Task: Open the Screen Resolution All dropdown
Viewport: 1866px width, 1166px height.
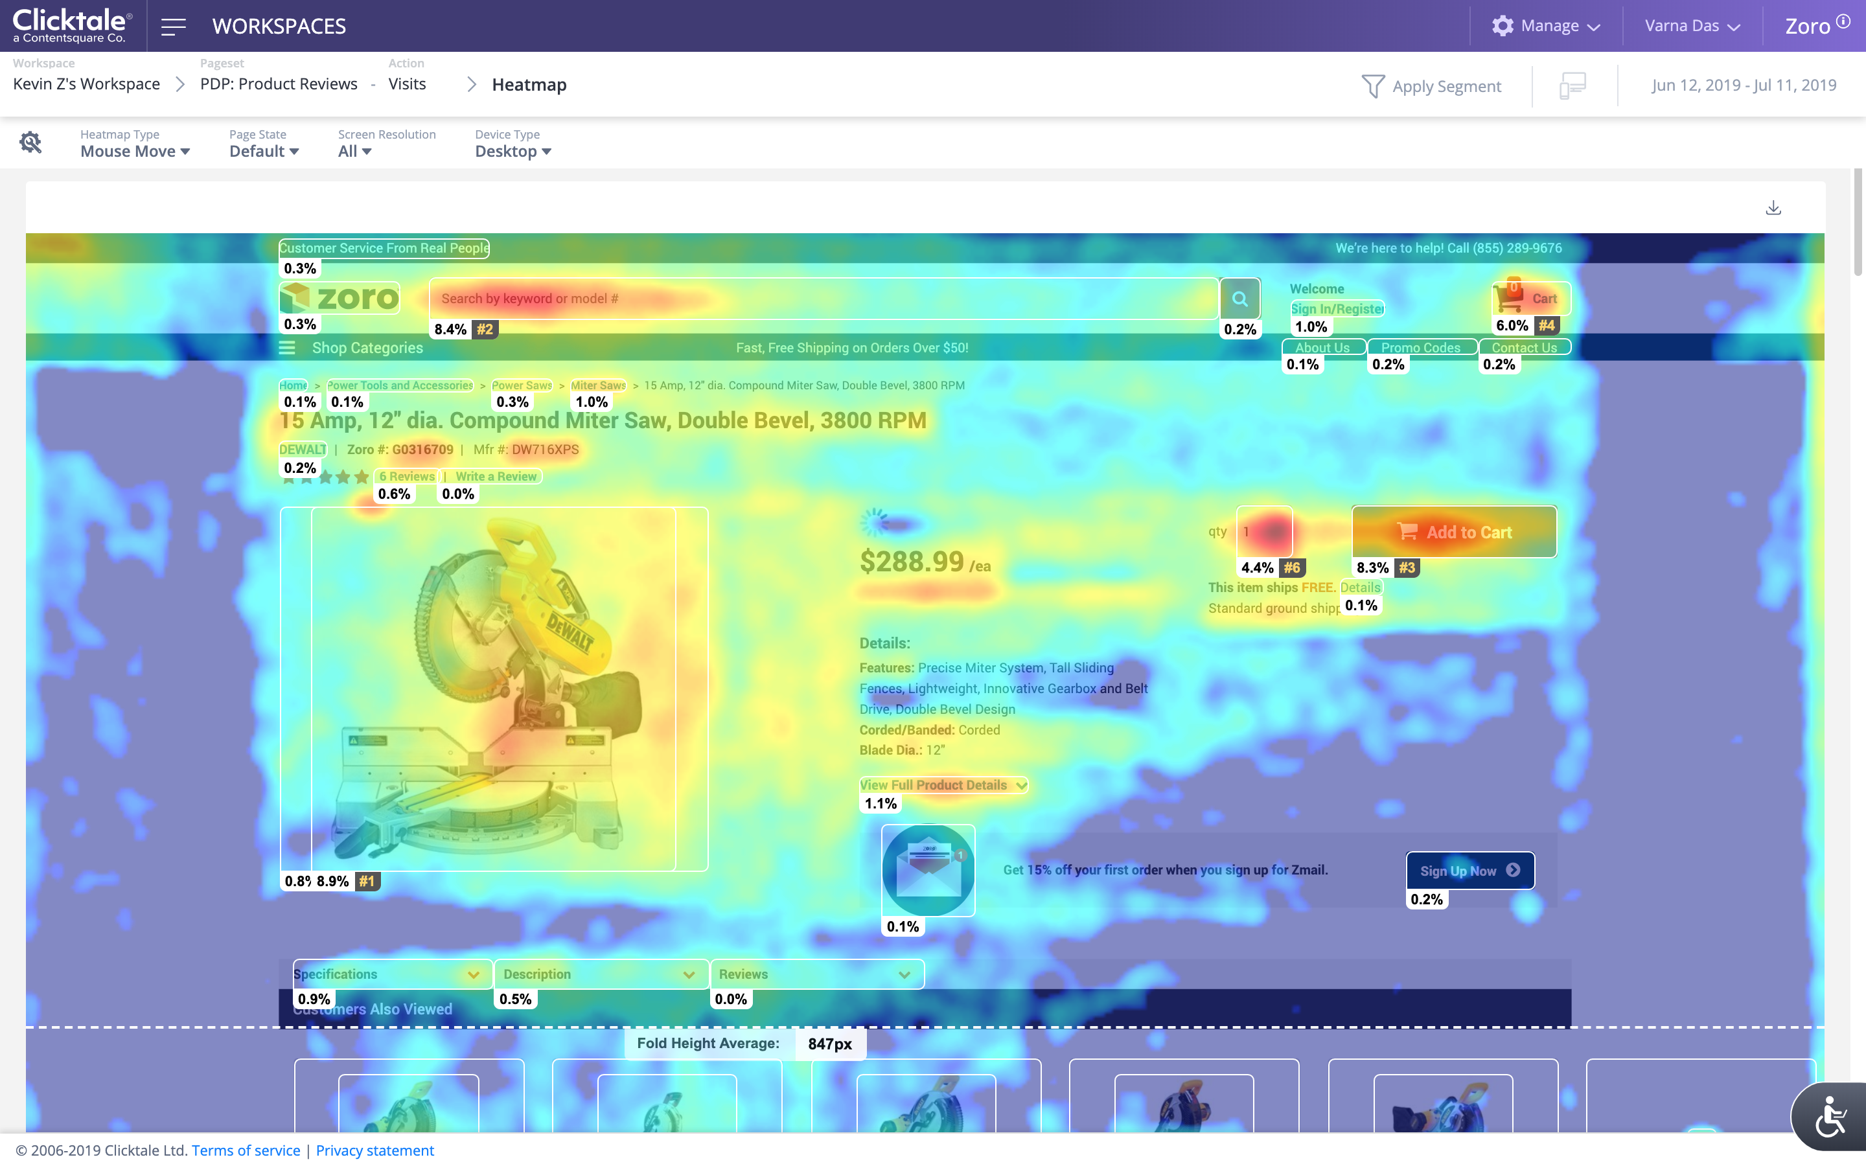Action: pos(354,151)
